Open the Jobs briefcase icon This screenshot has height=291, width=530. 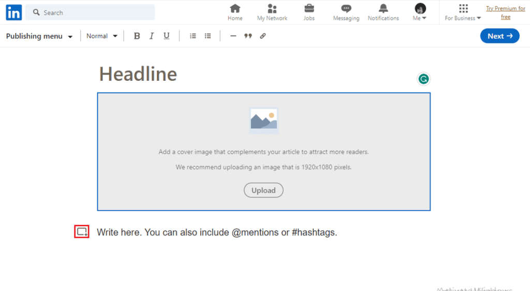[x=309, y=9]
